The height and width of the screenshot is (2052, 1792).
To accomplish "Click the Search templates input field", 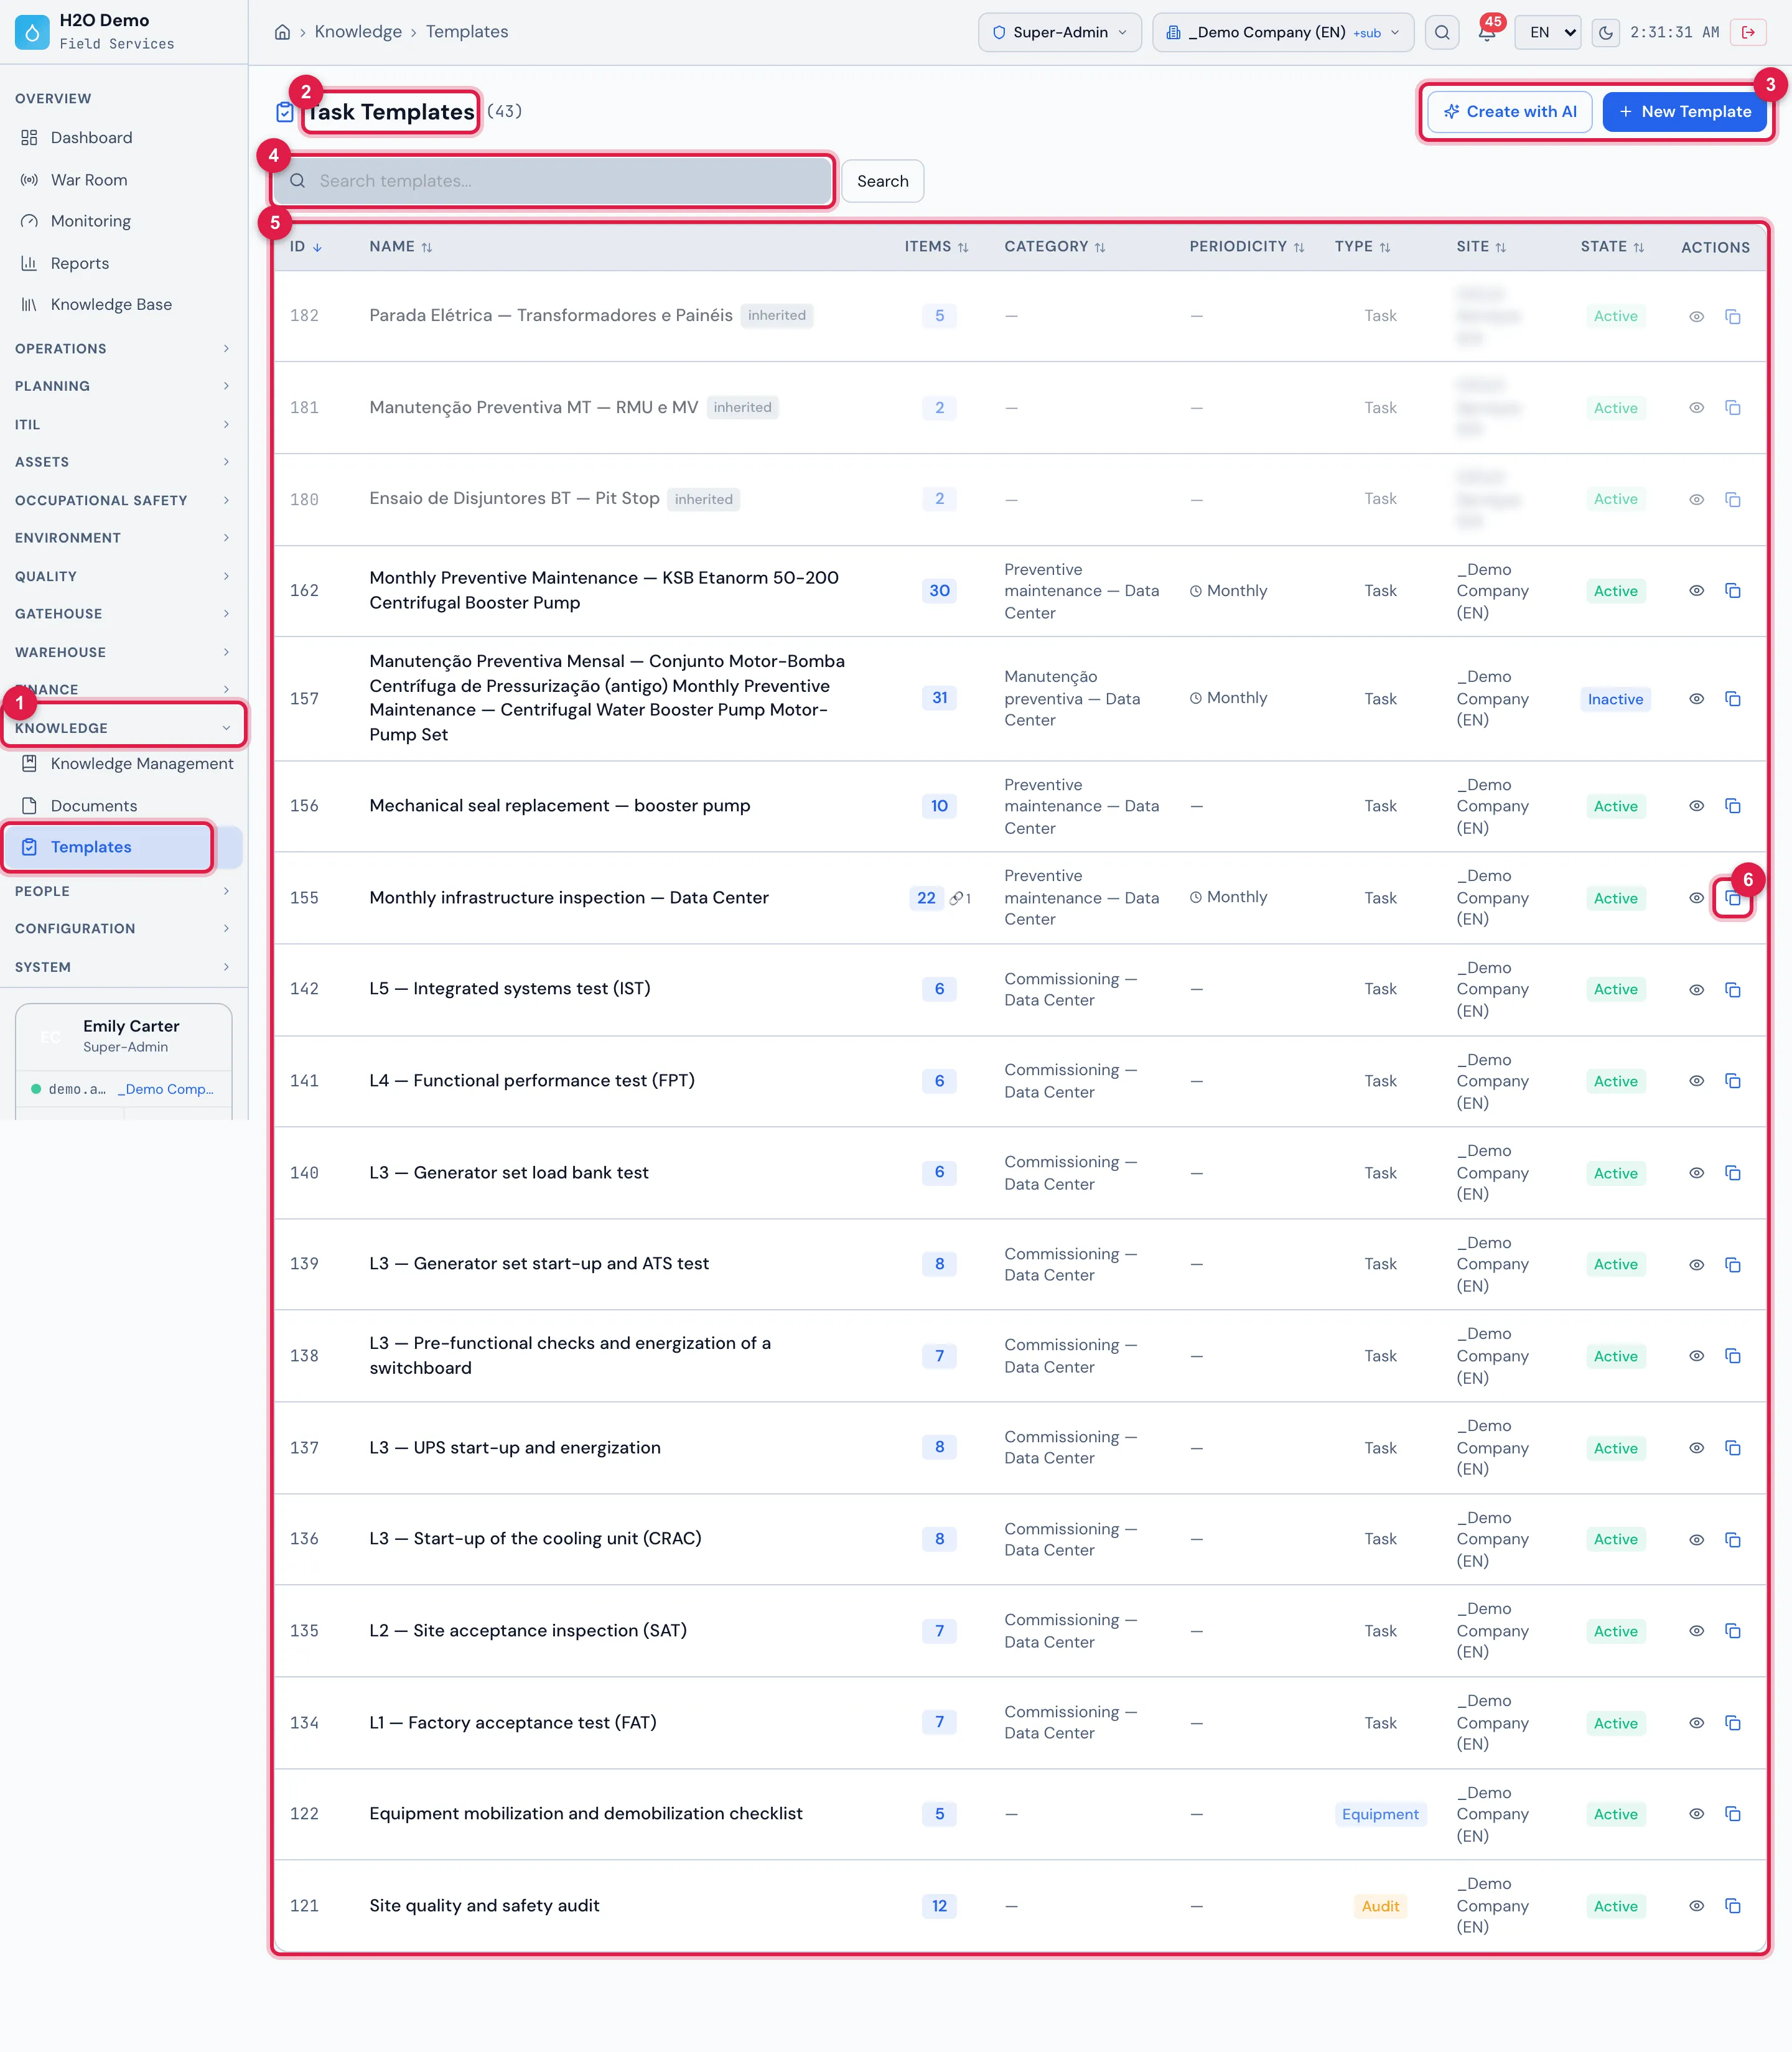I will point(553,181).
